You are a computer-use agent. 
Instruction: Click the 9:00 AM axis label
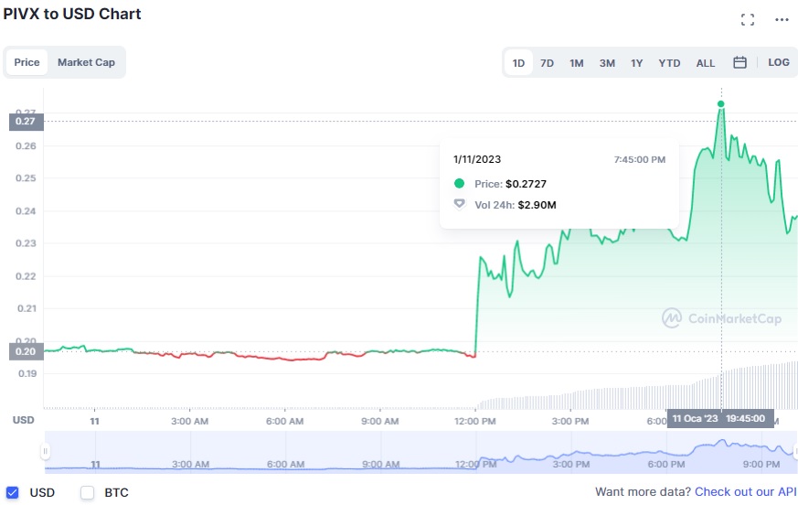(379, 422)
